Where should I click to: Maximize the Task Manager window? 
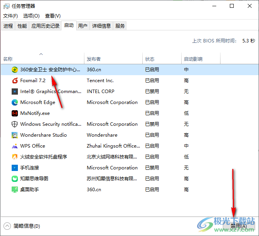click(232, 6)
